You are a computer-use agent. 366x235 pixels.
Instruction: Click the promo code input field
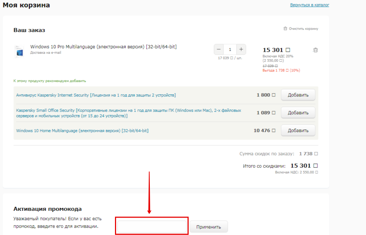pyautogui.click(x=152, y=226)
